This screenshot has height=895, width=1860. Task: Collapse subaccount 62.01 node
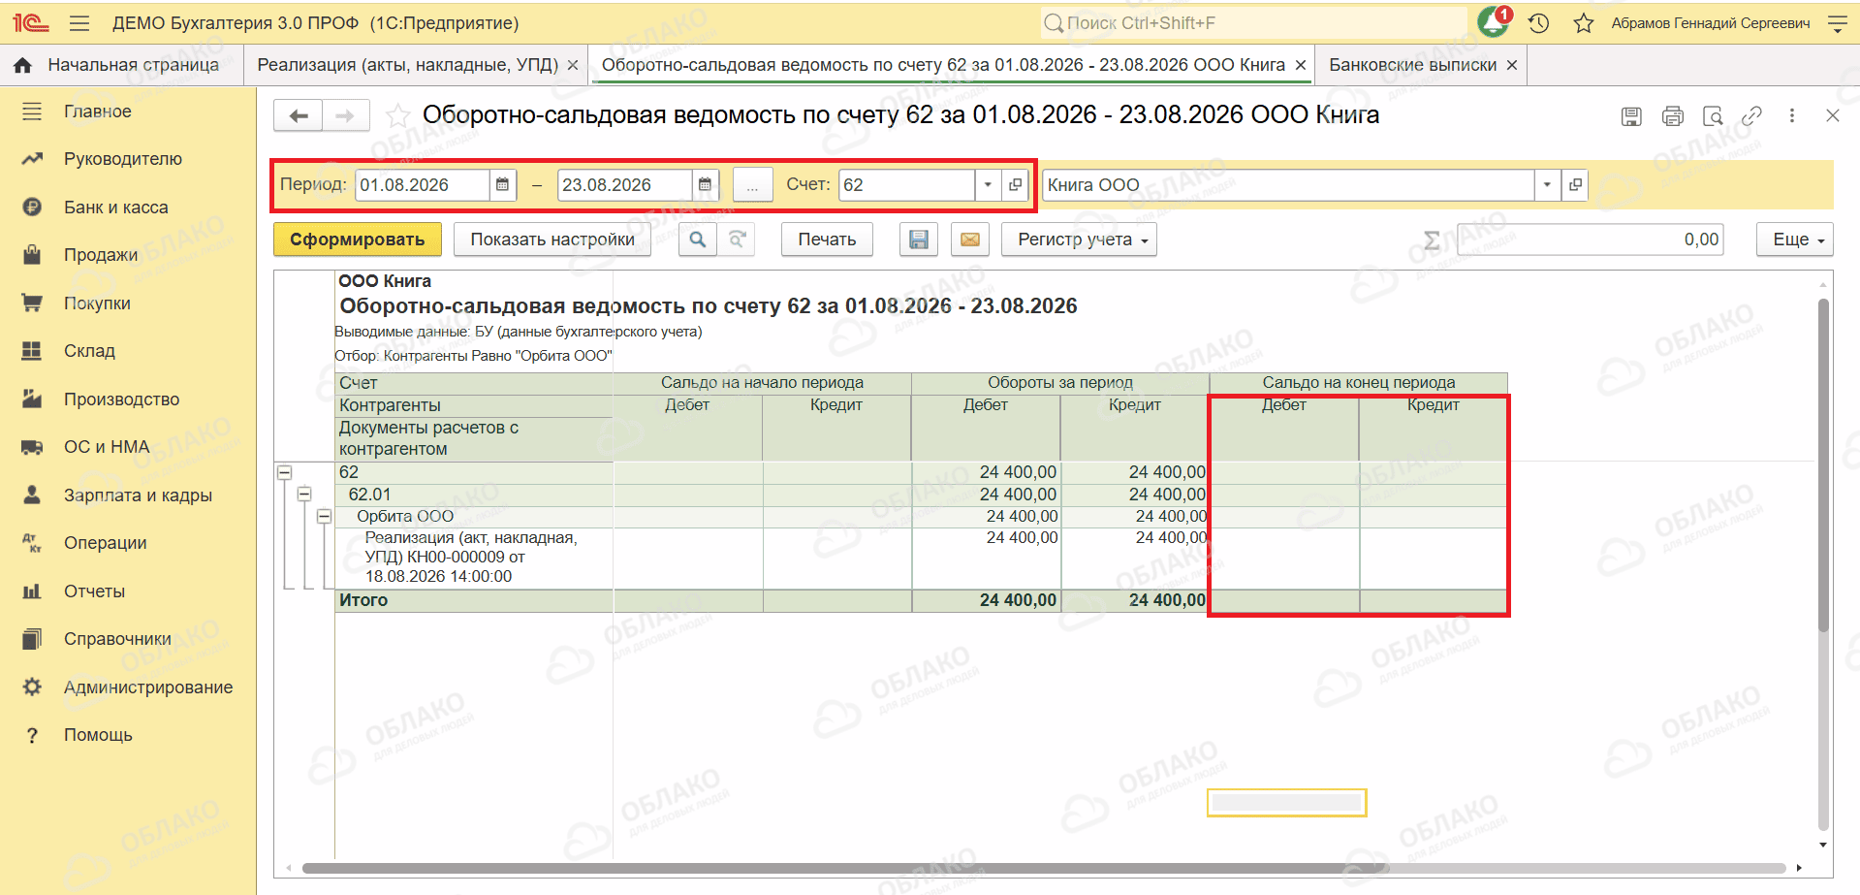[304, 495]
